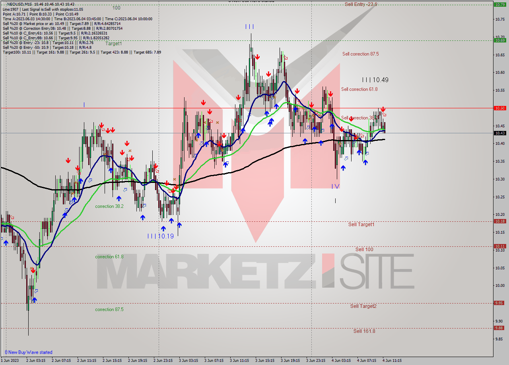Viewport: 509px width, 365px height.
Task: Click the gray '100' label near top
Action: coord(116,8)
